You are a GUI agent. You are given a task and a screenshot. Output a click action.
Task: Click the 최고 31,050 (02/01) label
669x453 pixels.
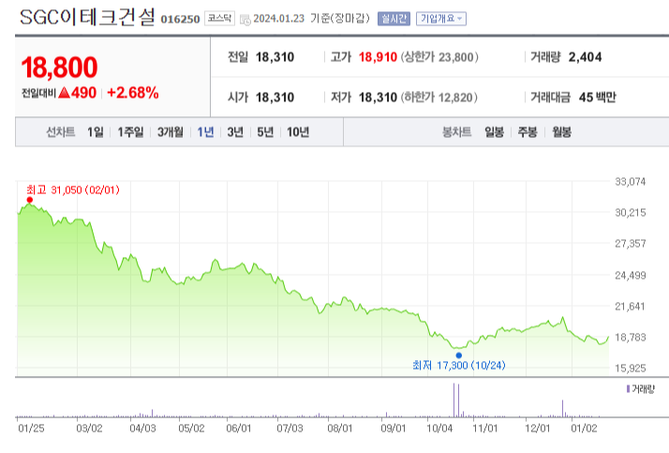click(x=73, y=190)
